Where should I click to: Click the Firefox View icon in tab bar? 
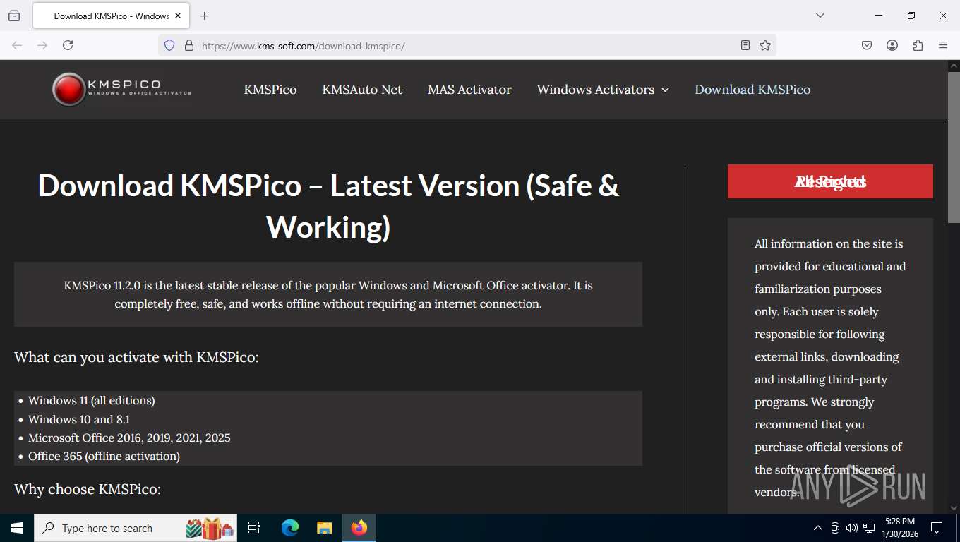coord(14,16)
